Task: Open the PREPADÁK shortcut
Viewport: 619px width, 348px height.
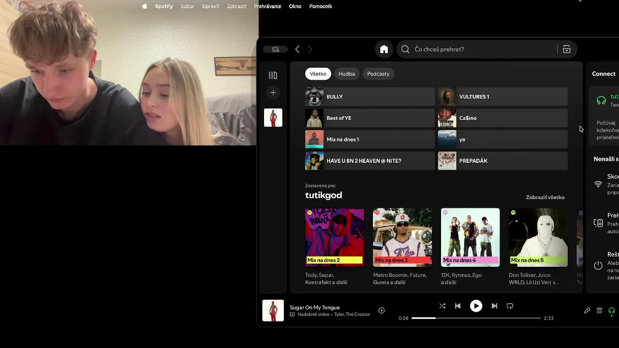Action: pyautogui.click(x=502, y=161)
